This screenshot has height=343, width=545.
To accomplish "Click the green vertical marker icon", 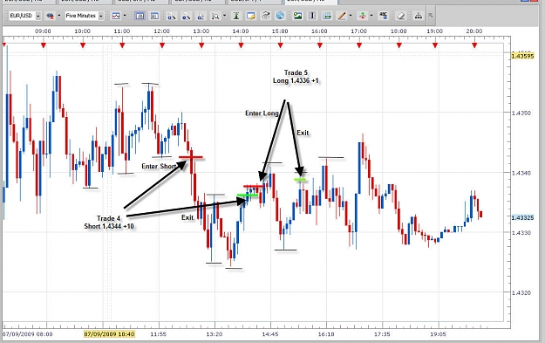I will [x=236, y=16].
